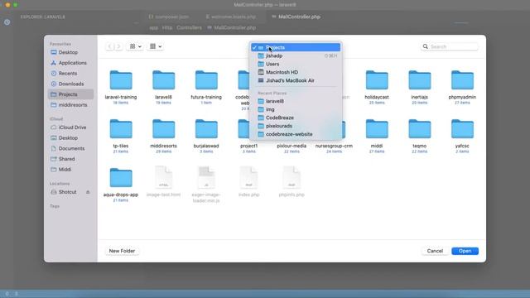Click Cancel in the dialog
This screenshot has height=298, width=530.
click(x=435, y=251)
